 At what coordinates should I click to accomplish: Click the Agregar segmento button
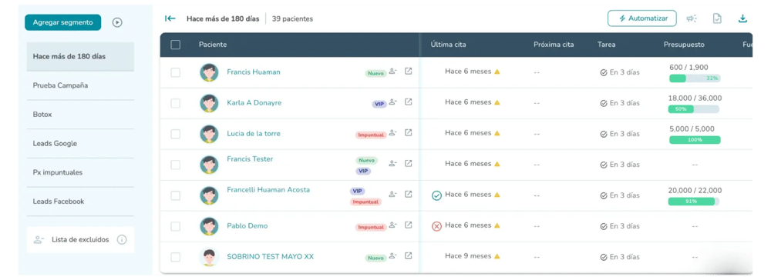63,22
